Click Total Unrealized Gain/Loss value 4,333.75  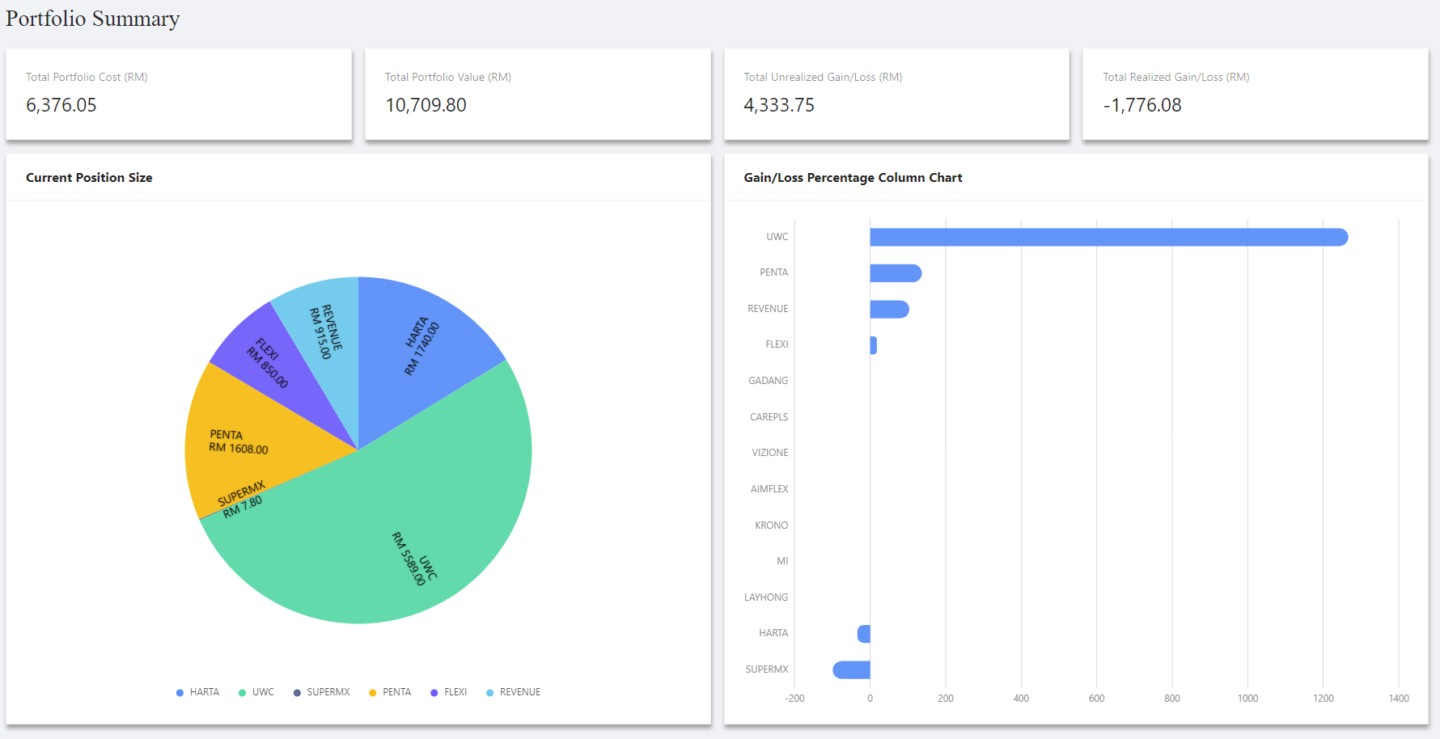coord(779,105)
